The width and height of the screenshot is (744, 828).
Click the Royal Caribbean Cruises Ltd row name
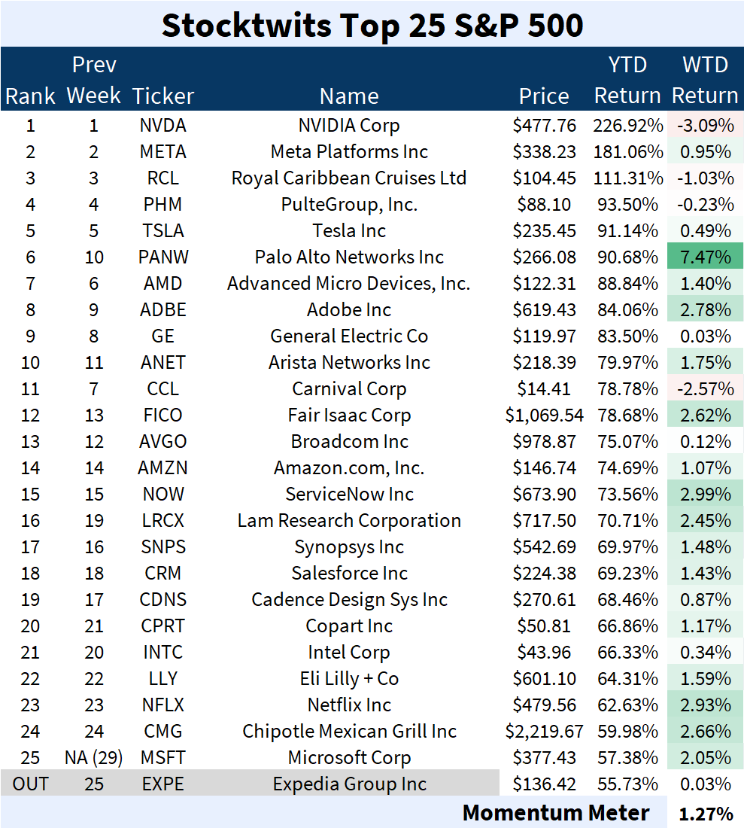coord(349,178)
